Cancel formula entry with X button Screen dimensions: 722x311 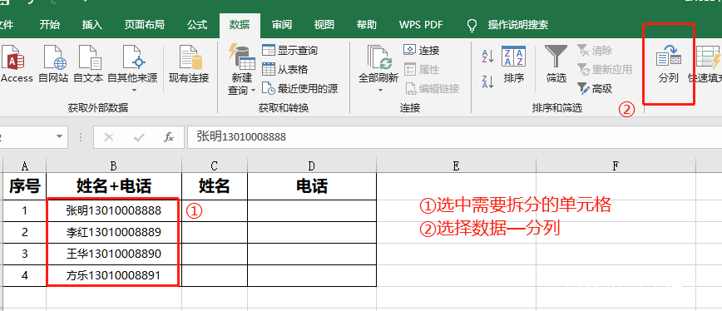pyautogui.click(x=109, y=137)
